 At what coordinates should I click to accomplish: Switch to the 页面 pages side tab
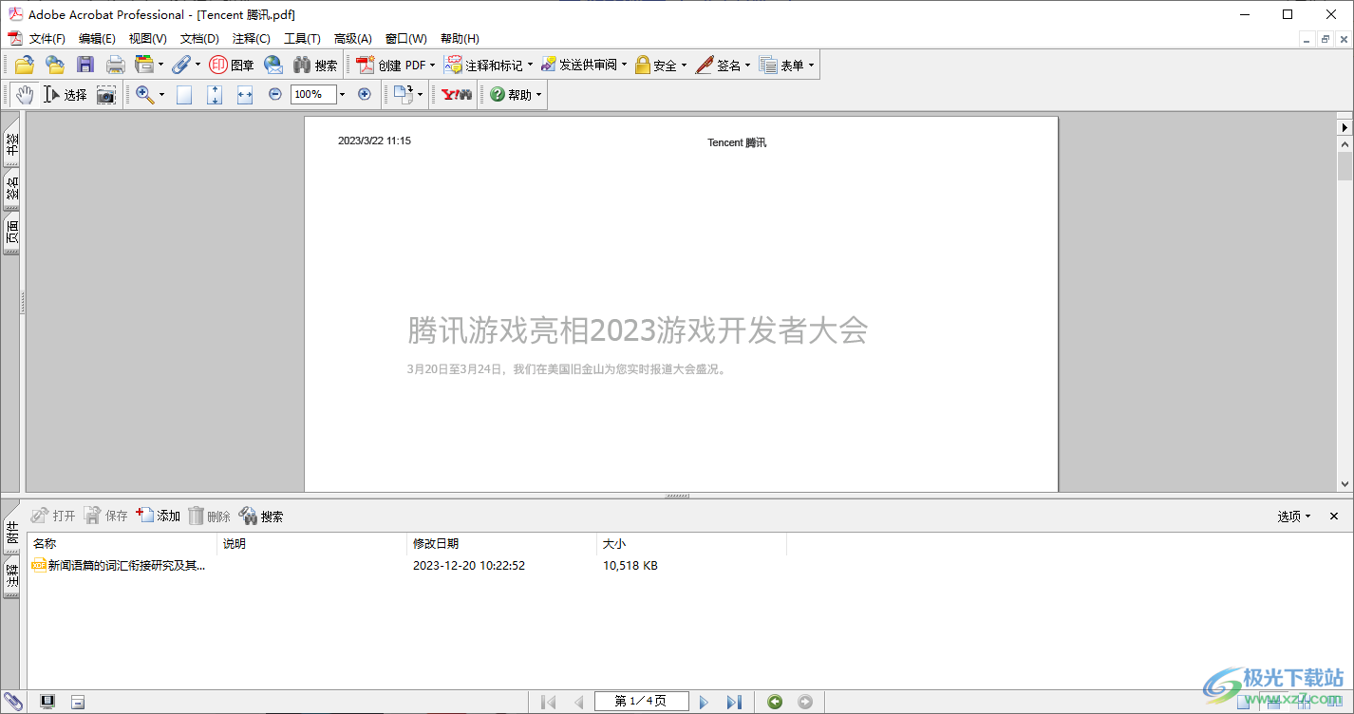pos(12,235)
